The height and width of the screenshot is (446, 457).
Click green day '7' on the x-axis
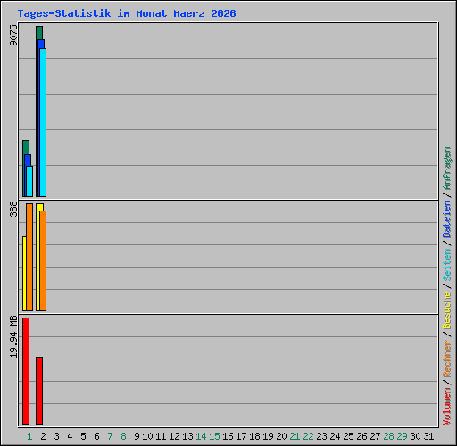(x=110, y=436)
